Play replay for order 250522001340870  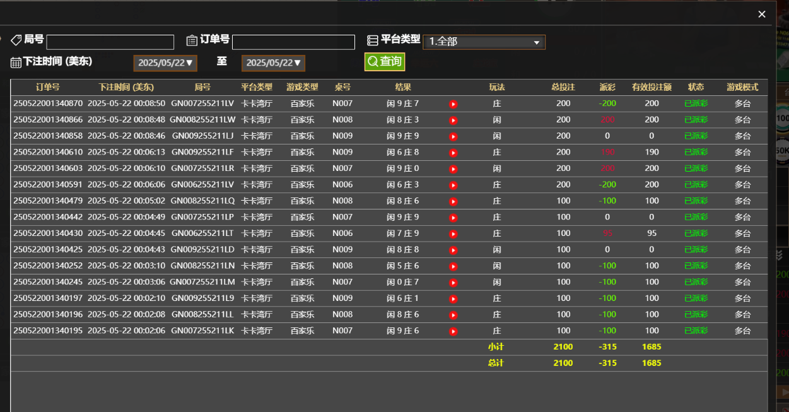coord(453,103)
